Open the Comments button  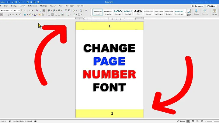198,6
